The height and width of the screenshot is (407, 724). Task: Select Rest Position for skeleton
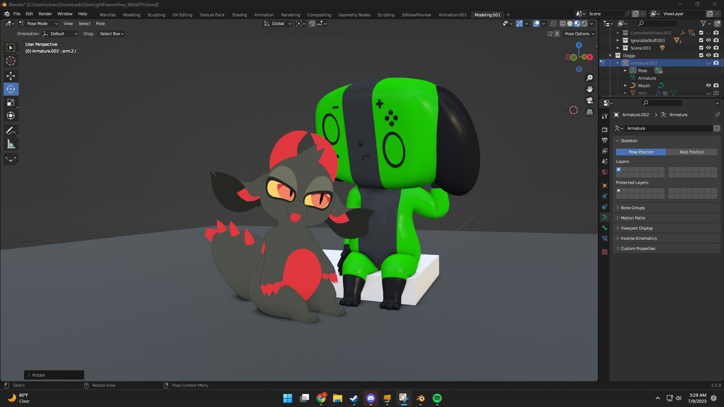(691, 152)
